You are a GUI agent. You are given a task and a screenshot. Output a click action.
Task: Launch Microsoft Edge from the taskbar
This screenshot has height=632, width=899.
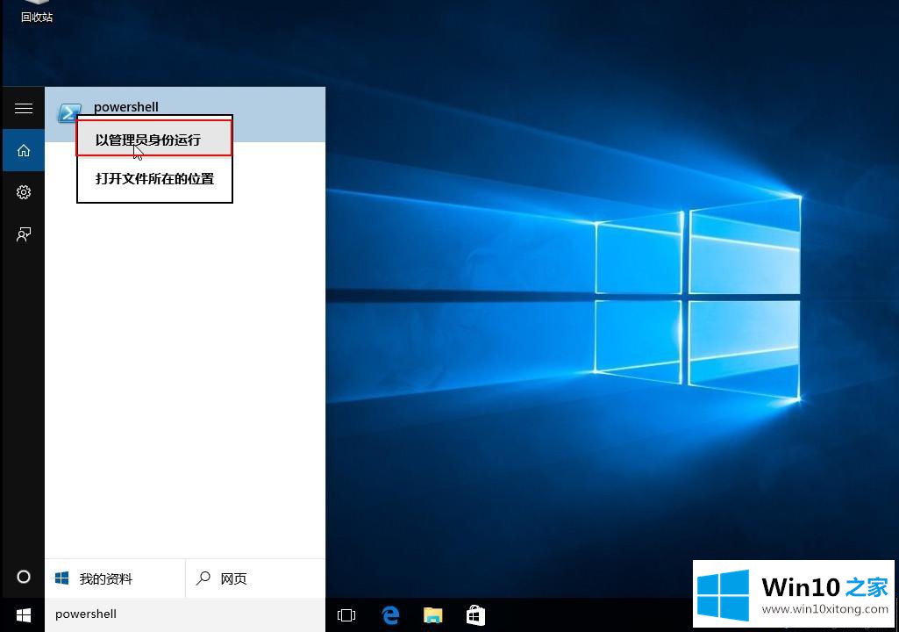390,615
